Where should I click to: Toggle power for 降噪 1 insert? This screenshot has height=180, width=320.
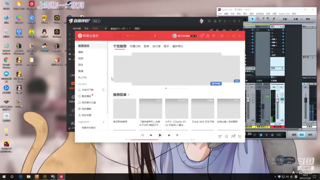pos(283,39)
